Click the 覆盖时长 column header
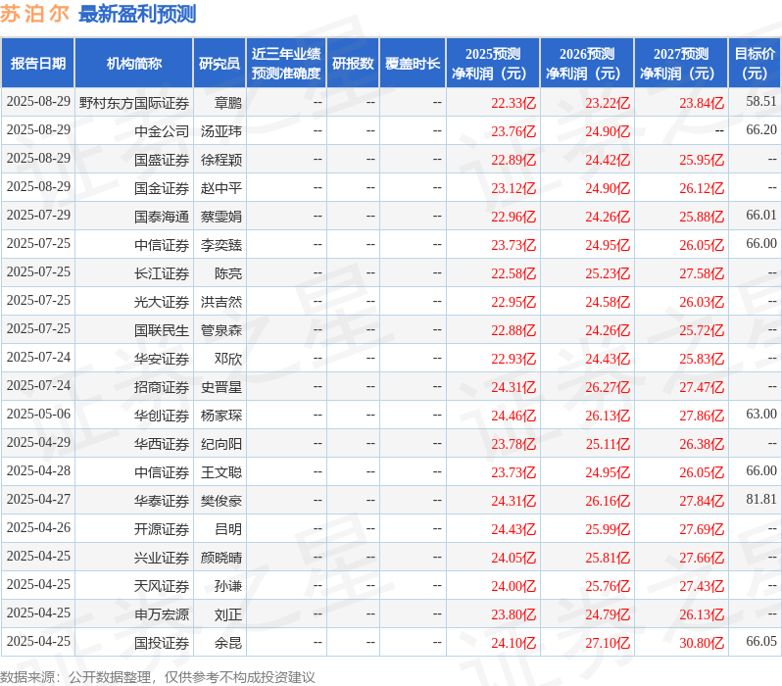 click(413, 64)
